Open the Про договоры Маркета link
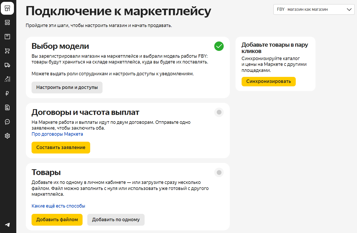This screenshot has width=357, height=233. pos(57,134)
